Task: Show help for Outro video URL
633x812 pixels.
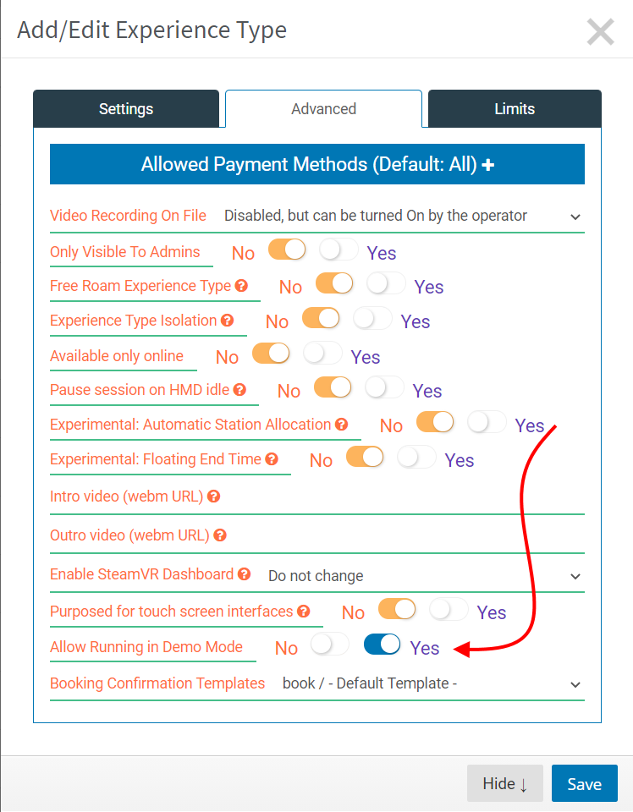Action: pyautogui.click(x=220, y=535)
